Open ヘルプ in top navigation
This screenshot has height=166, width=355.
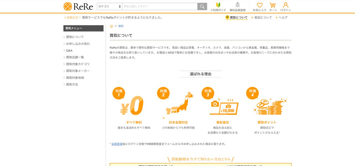pos(283,17)
